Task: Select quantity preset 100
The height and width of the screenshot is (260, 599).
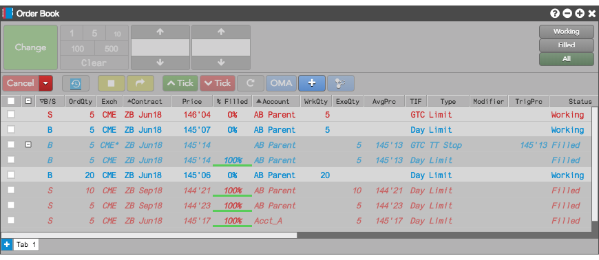Action: 78,48
